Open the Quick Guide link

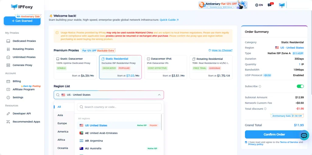(x=169, y=20)
